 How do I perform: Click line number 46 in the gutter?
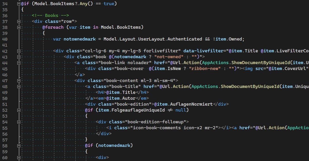pos(5,75)
